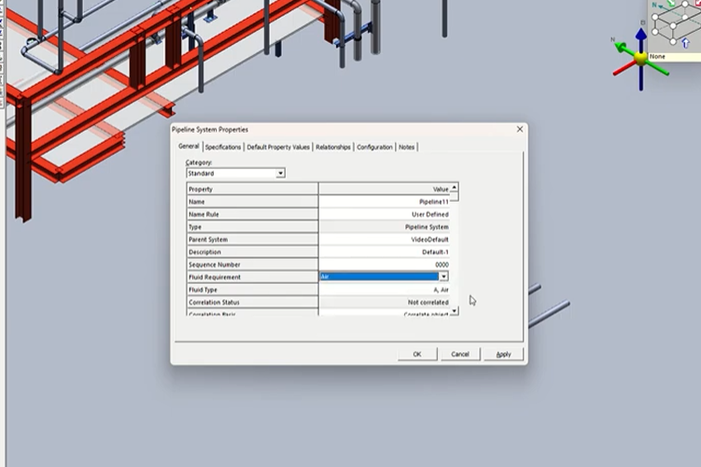Click the yellow origin sphere of the axis triad

click(x=640, y=57)
